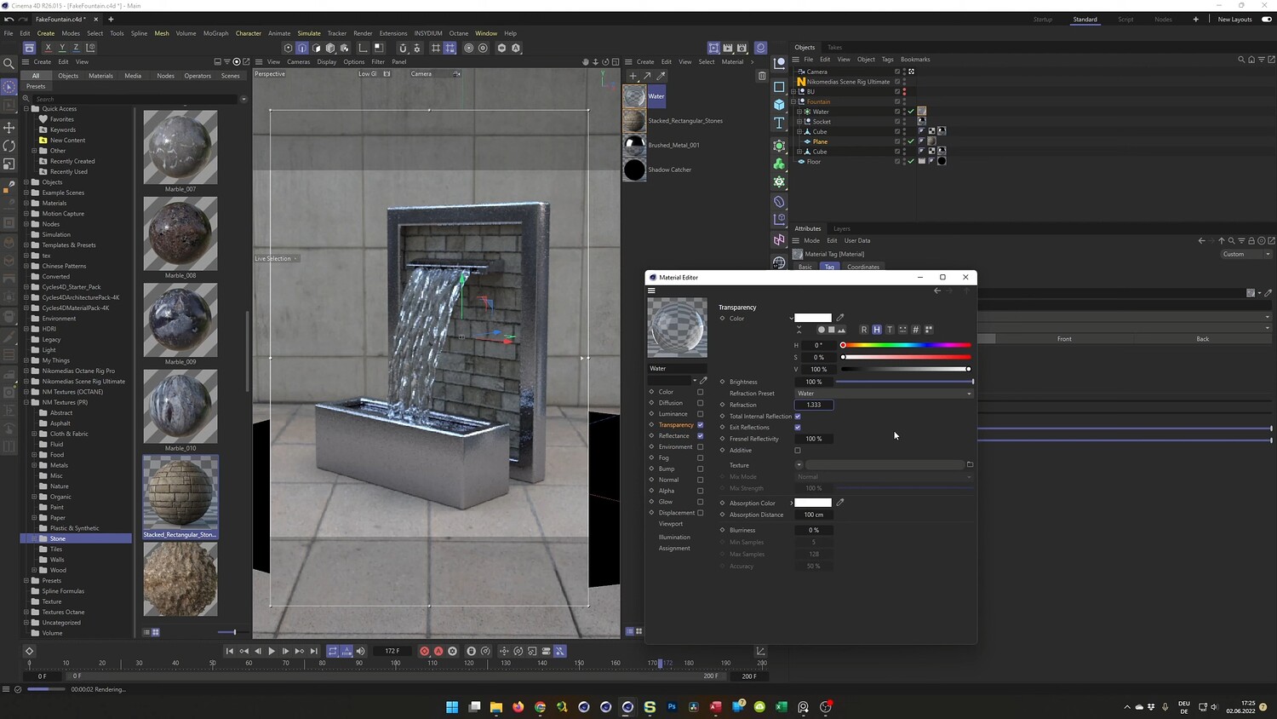Open the Simulate menu

tap(309, 33)
